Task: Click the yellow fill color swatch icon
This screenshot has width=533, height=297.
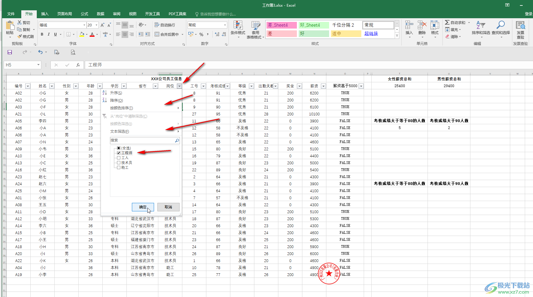Action: (x=82, y=34)
